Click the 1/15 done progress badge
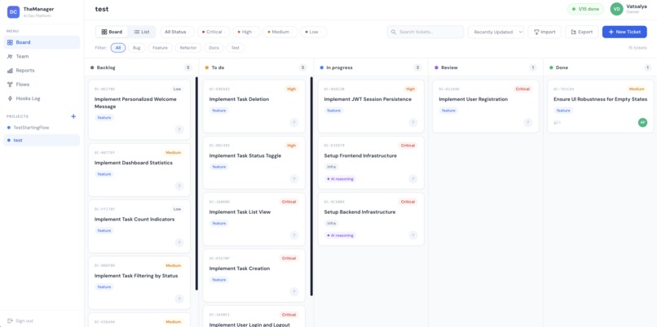The image size is (657, 327). click(585, 9)
